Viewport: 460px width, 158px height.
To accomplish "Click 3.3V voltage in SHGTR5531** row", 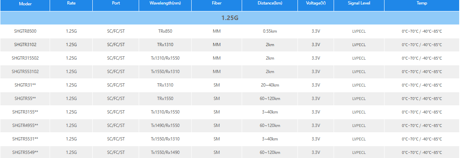I will [x=316, y=139].
